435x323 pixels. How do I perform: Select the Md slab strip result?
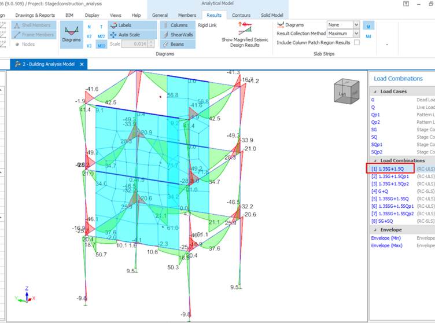click(368, 36)
